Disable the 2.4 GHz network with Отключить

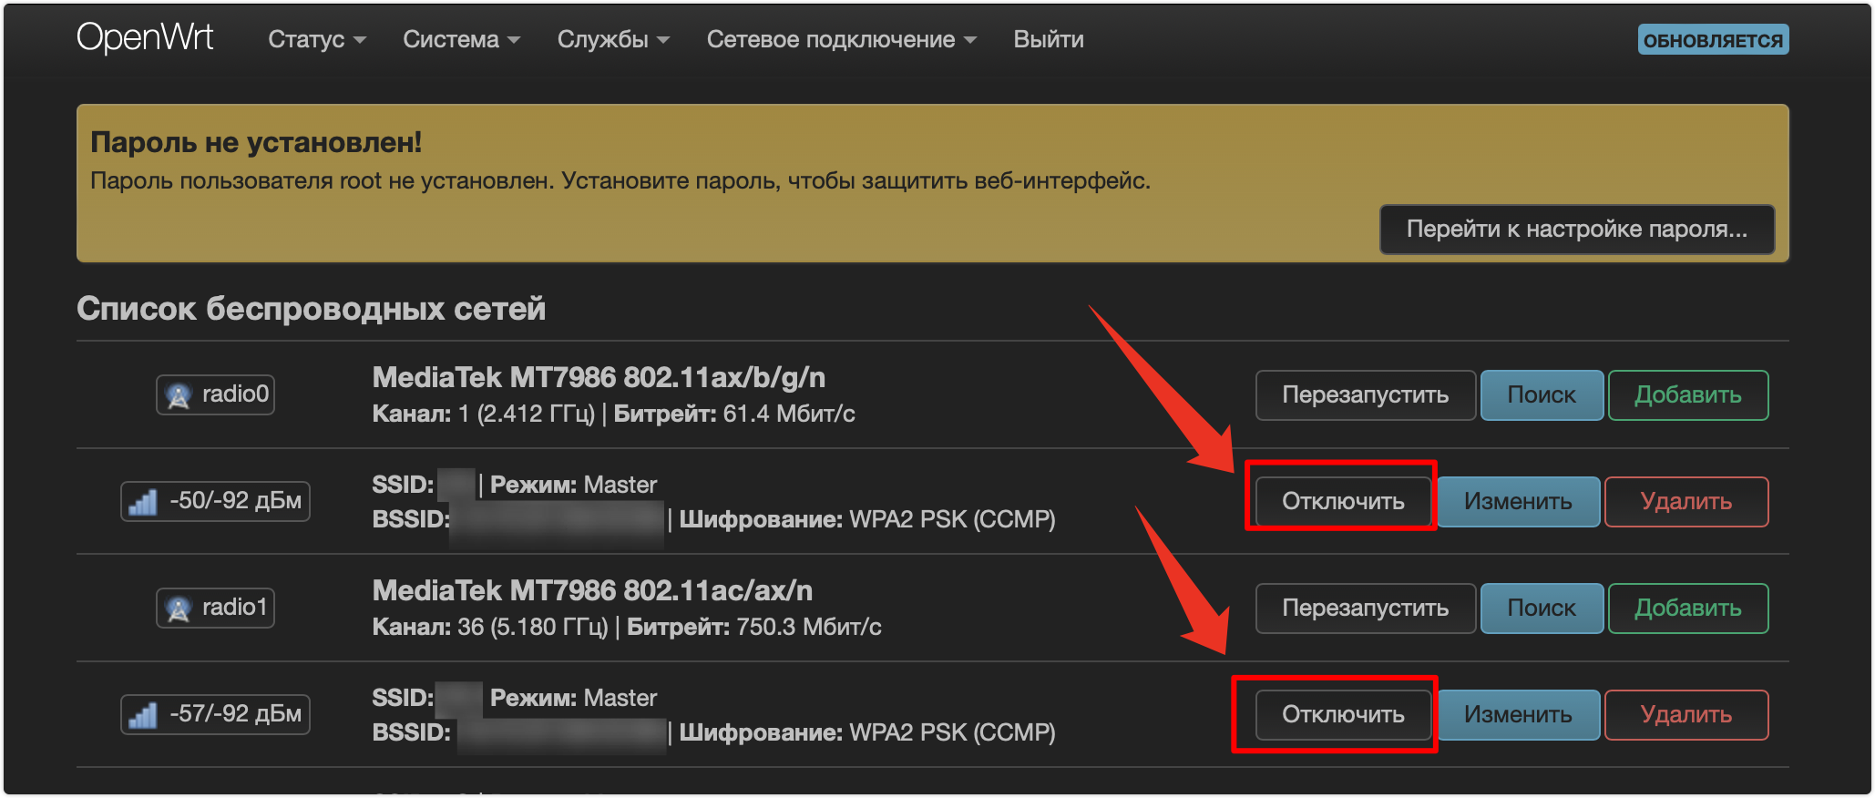click(1343, 502)
